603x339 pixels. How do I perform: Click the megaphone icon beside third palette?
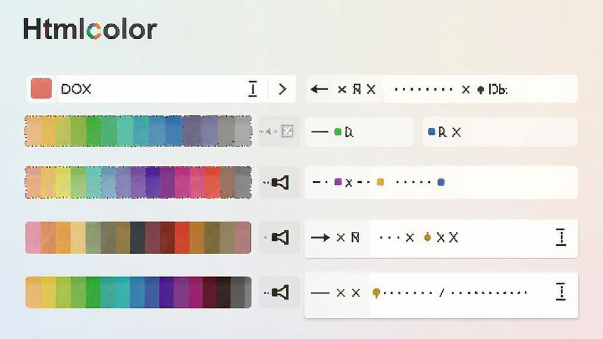[280, 238]
